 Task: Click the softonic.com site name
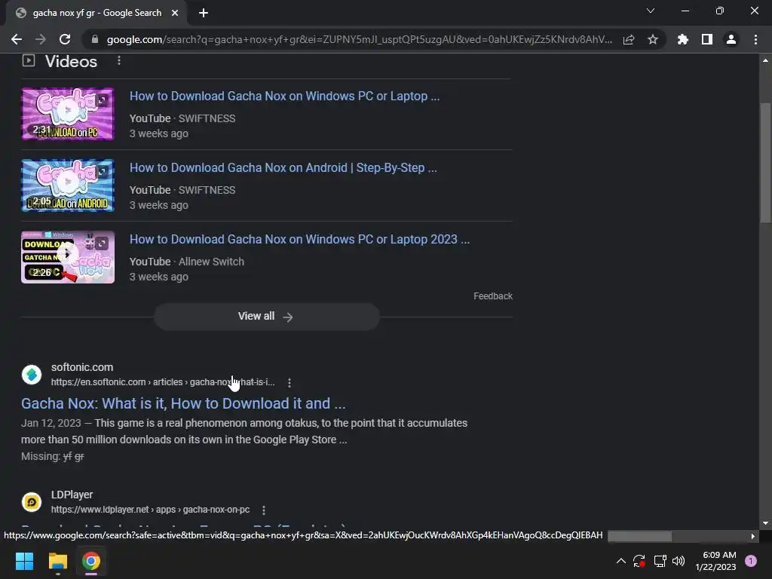(x=82, y=367)
